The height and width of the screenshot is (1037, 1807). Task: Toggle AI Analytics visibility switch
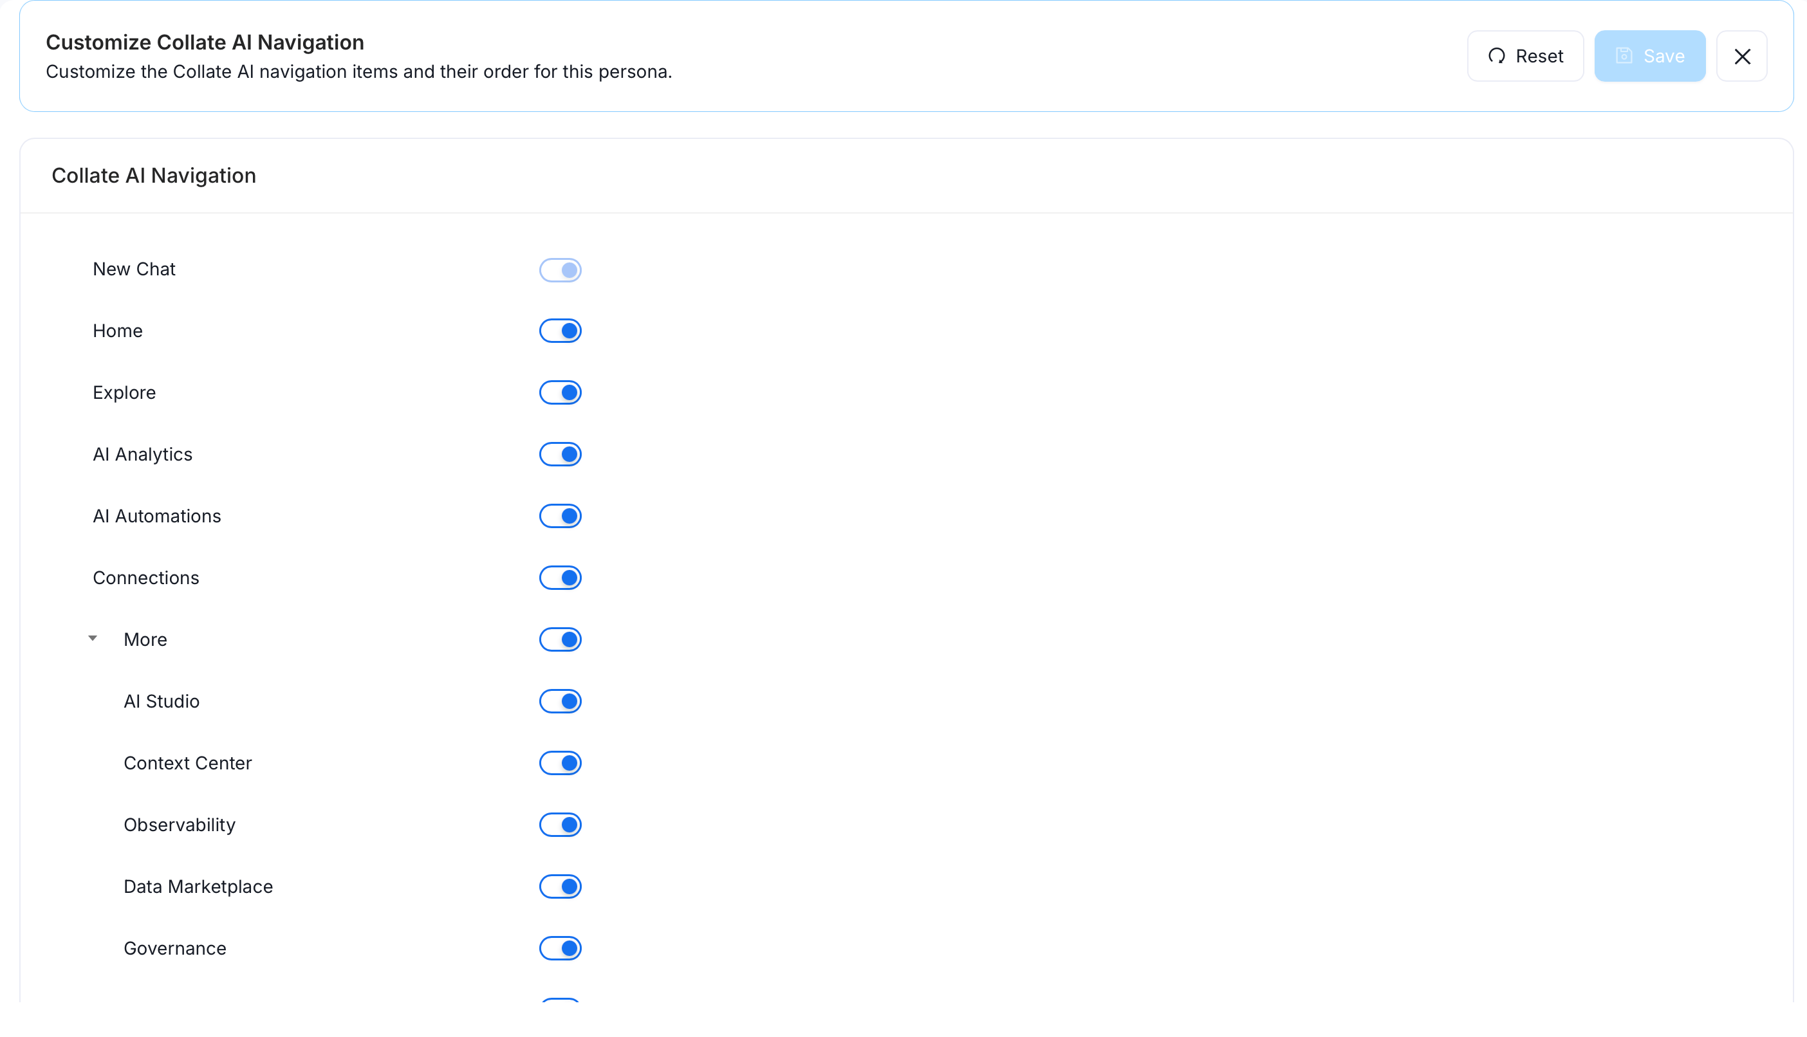click(x=561, y=455)
